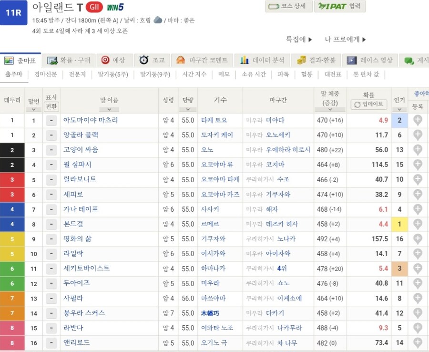Open the 조교 stopwatch tab

(x=152, y=60)
